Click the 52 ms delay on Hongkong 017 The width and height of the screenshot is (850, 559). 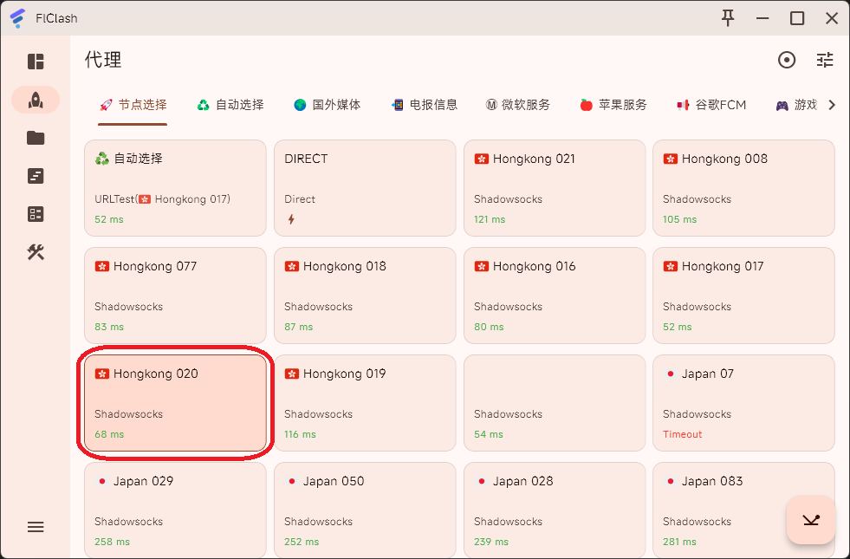click(678, 327)
